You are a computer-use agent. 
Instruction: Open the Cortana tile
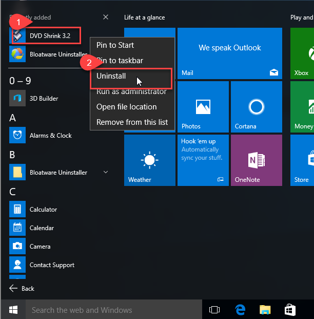(257, 107)
